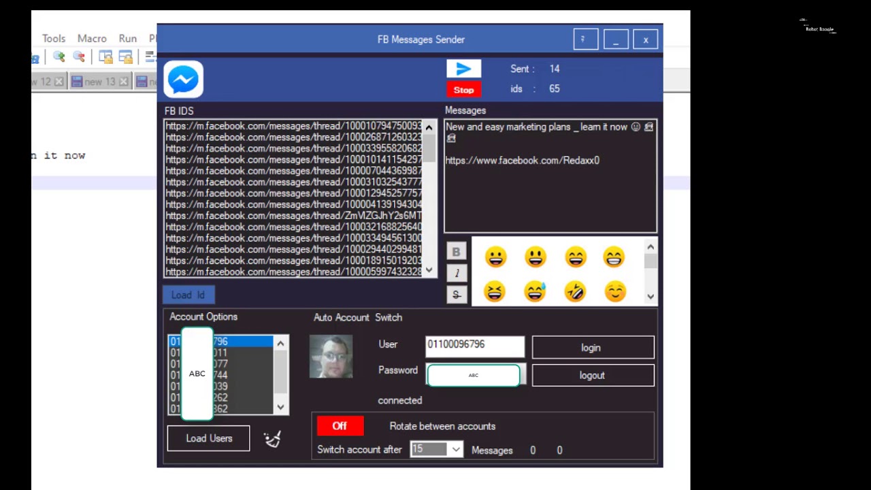
Task: Select thread URL ending 100005997432328
Action: click(293, 272)
